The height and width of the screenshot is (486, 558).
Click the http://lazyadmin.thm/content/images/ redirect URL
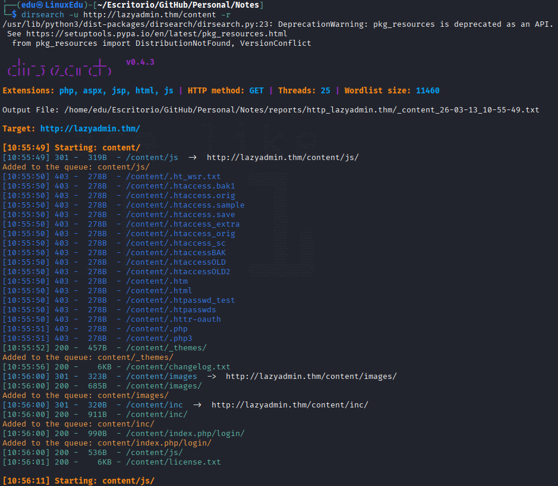(x=311, y=377)
